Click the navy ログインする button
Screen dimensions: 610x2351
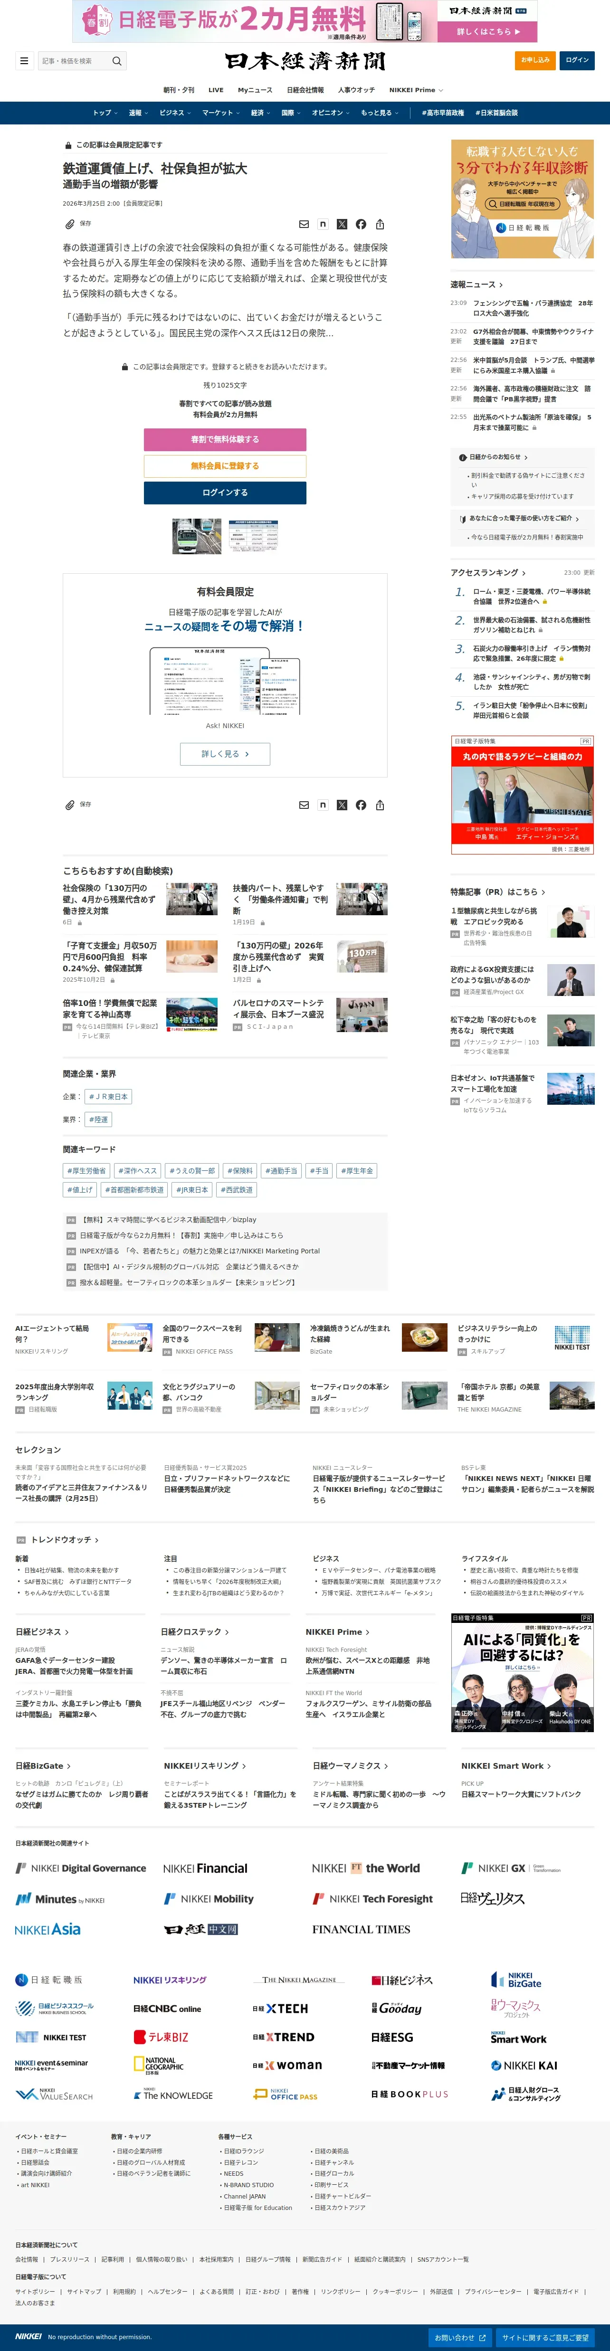pyautogui.click(x=225, y=493)
